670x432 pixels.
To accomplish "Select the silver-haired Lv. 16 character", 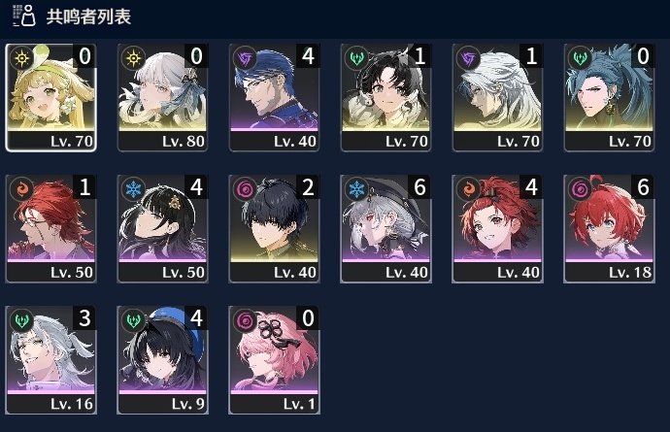I will pos(50,360).
